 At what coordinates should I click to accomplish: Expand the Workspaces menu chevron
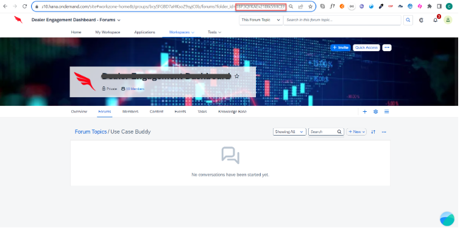193,32
